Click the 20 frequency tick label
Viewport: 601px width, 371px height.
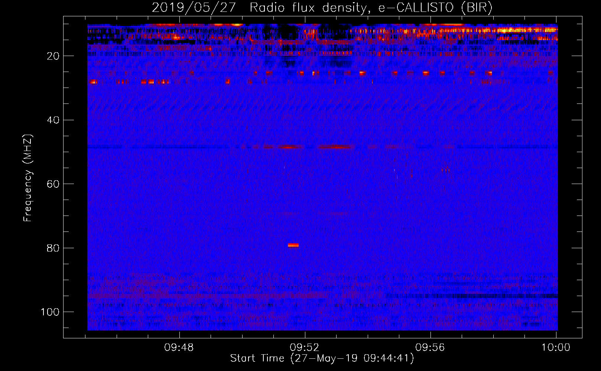pos(53,56)
